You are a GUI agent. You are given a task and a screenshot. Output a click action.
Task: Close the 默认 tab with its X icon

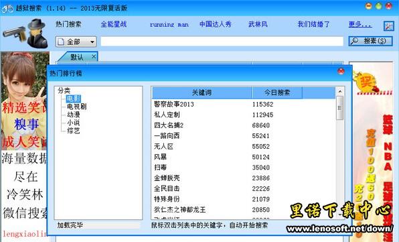click(x=94, y=56)
